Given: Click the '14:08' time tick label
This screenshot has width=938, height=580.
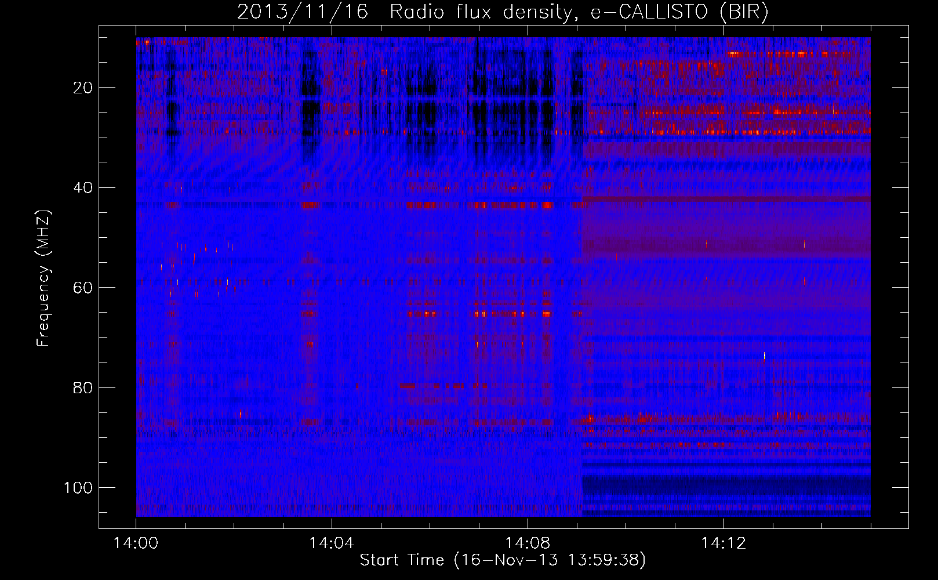Looking at the screenshot, I should 528,543.
